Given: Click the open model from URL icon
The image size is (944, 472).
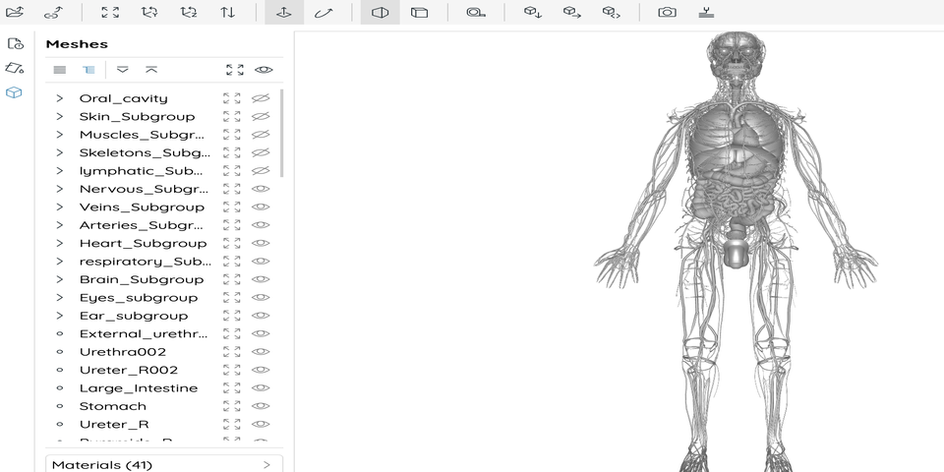Looking at the screenshot, I should click(x=54, y=13).
